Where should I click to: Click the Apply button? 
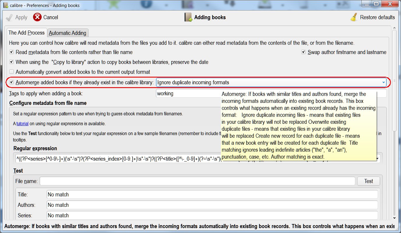pyautogui.click(x=17, y=17)
